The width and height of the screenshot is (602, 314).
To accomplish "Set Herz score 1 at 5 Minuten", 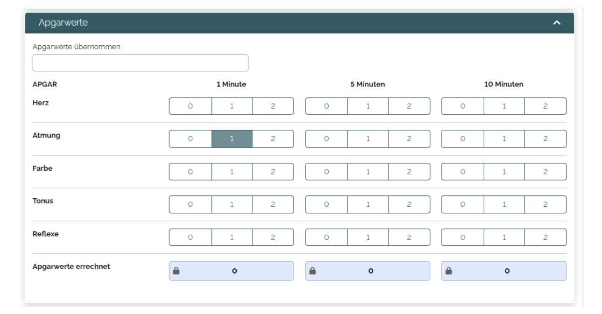I will (368, 106).
